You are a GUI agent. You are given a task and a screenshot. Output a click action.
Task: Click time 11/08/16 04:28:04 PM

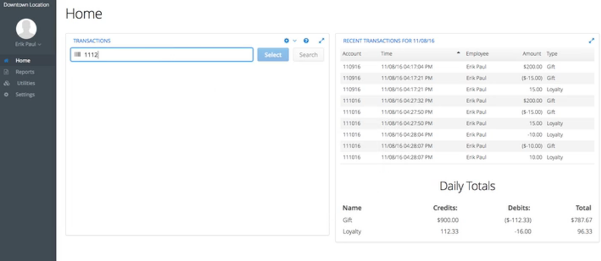pos(407,135)
